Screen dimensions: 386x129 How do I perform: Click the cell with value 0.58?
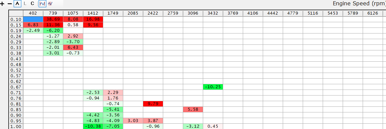tap(73, 25)
